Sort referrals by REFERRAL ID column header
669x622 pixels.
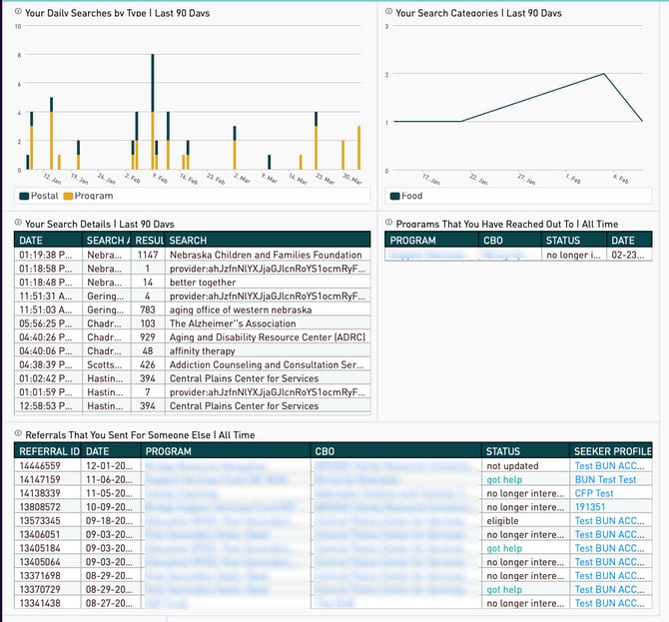pos(46,451)
